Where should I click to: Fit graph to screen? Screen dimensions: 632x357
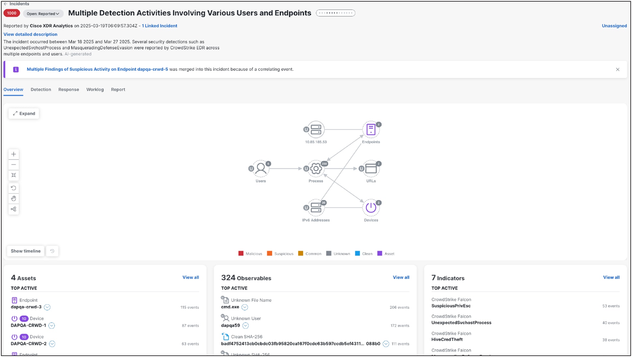[14, 175]
